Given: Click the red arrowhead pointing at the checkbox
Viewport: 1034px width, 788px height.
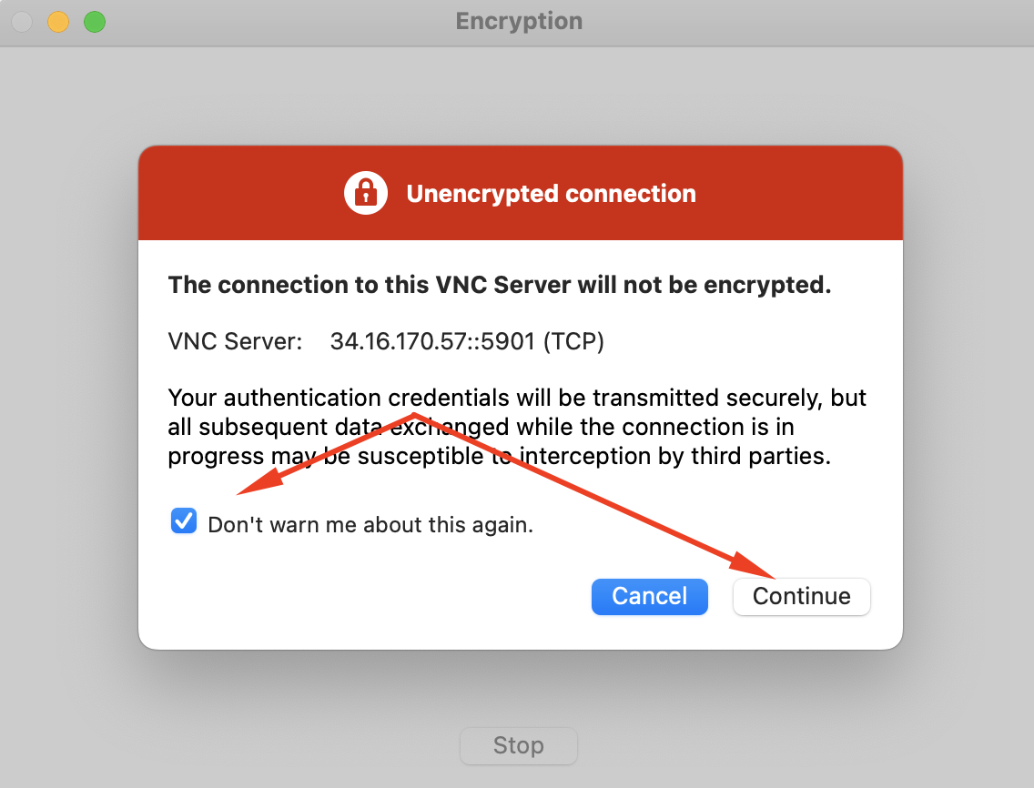Looking at the screenshot, I should point(260,480).
